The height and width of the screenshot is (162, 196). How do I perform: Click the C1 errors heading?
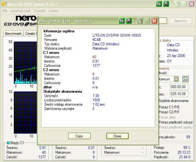[x=51, y=53]
